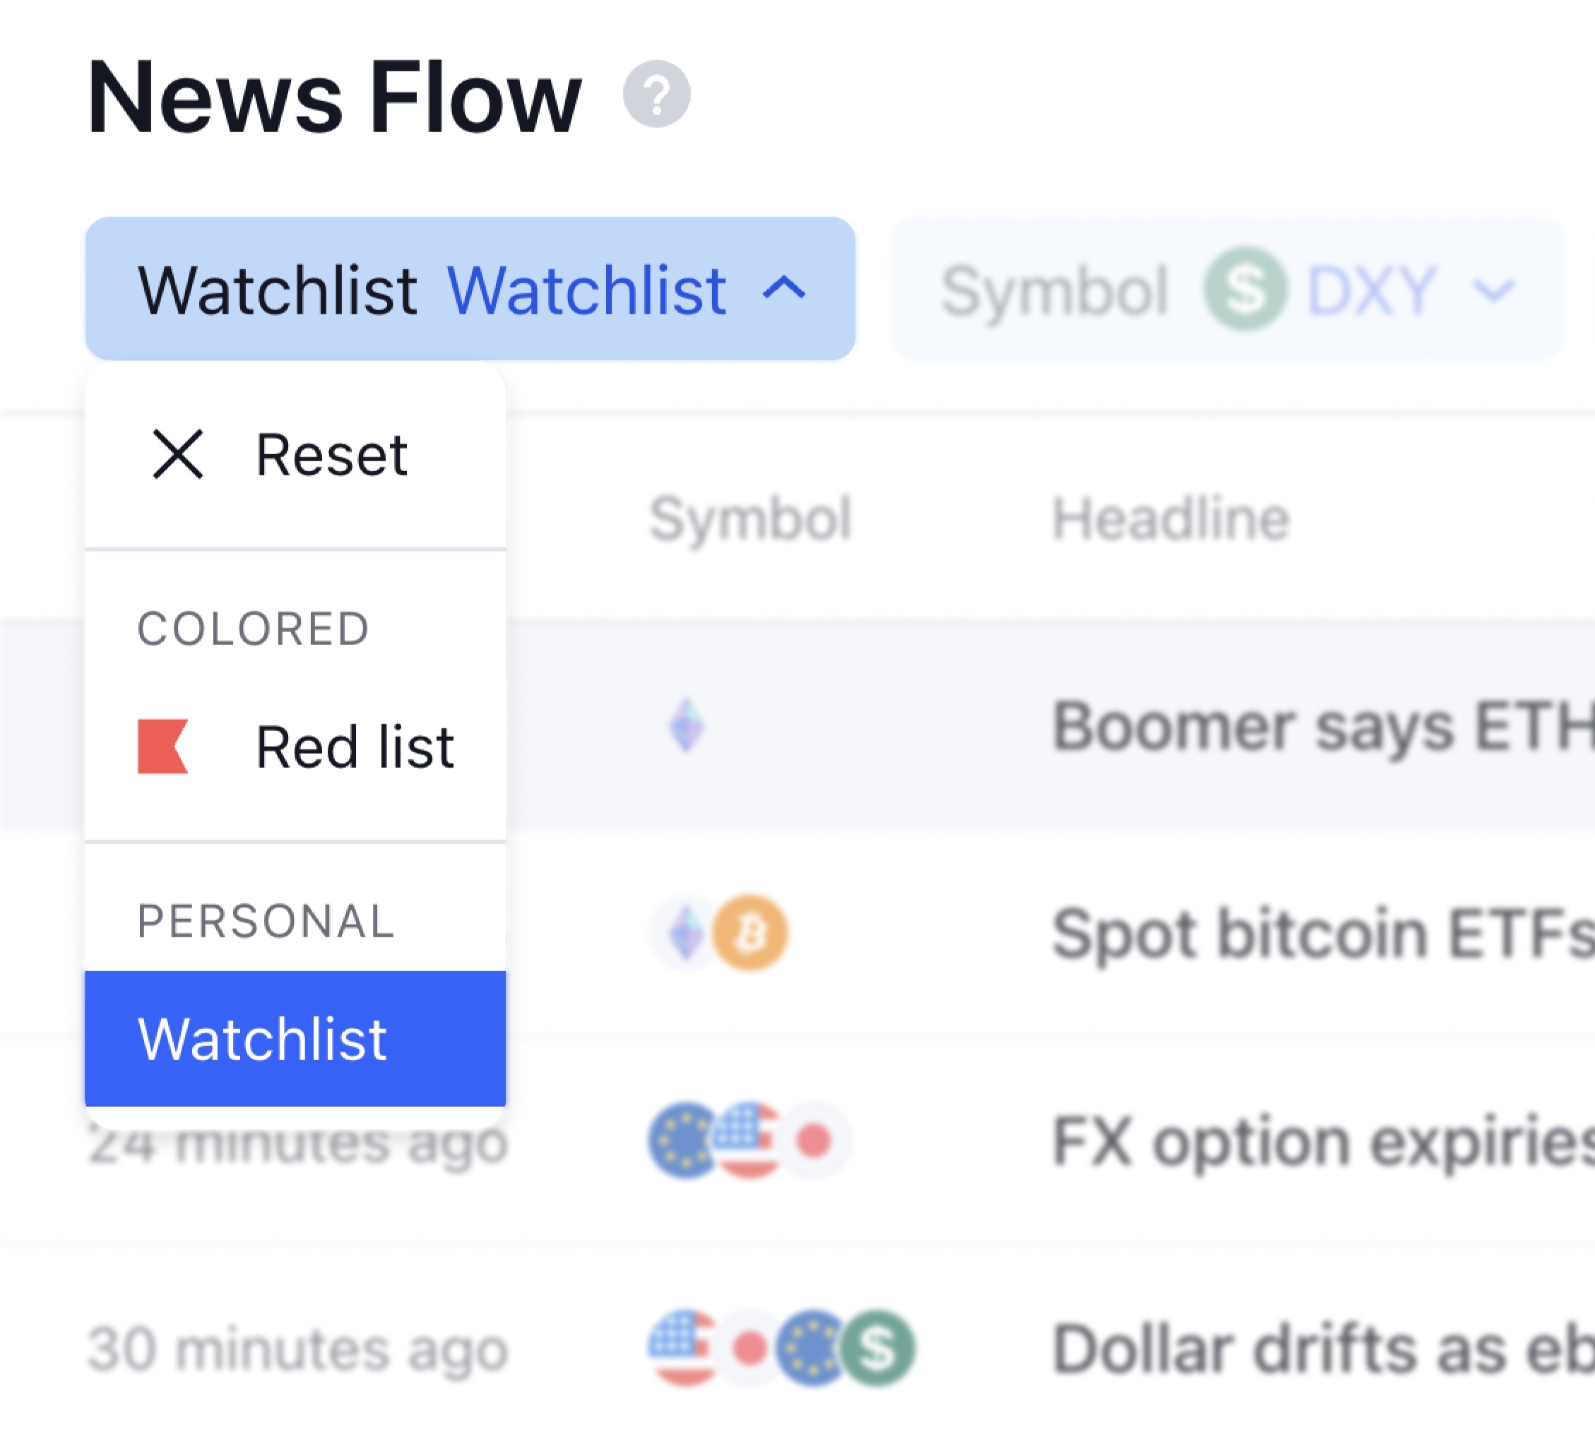1595x1431 pixels.
Task: Click the help question mark icon
Action: [656, 93]
